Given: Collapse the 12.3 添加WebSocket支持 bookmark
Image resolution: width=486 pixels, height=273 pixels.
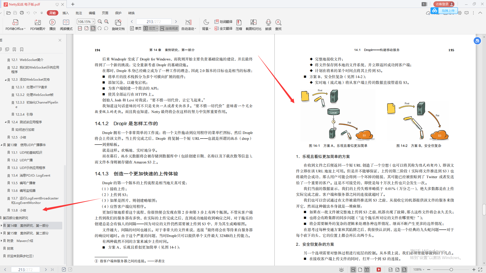Looking at the screenshot, I should 6,80.
